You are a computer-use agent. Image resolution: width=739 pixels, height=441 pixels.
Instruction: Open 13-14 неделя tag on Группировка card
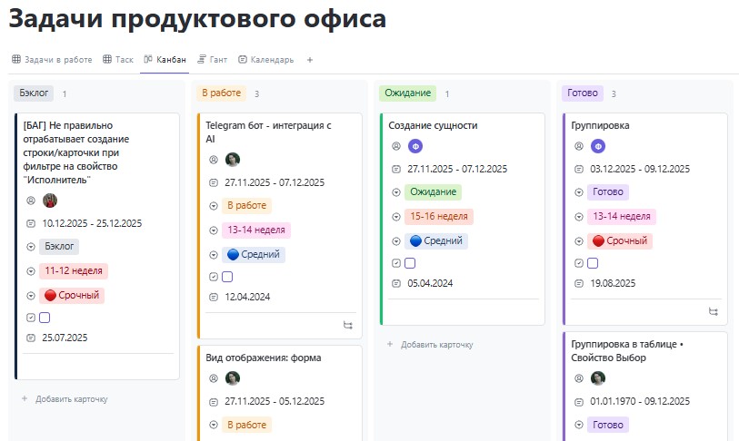(622, 216)
